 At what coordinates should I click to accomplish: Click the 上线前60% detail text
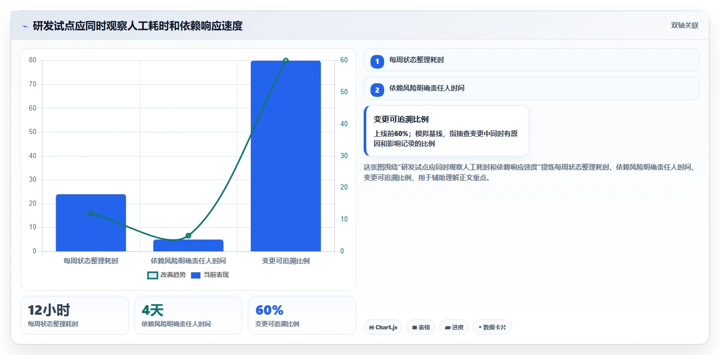(x=446, y=139)
